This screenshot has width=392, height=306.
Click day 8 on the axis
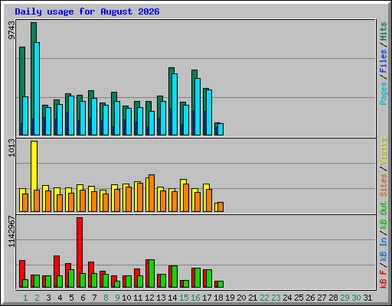[106, 298]
